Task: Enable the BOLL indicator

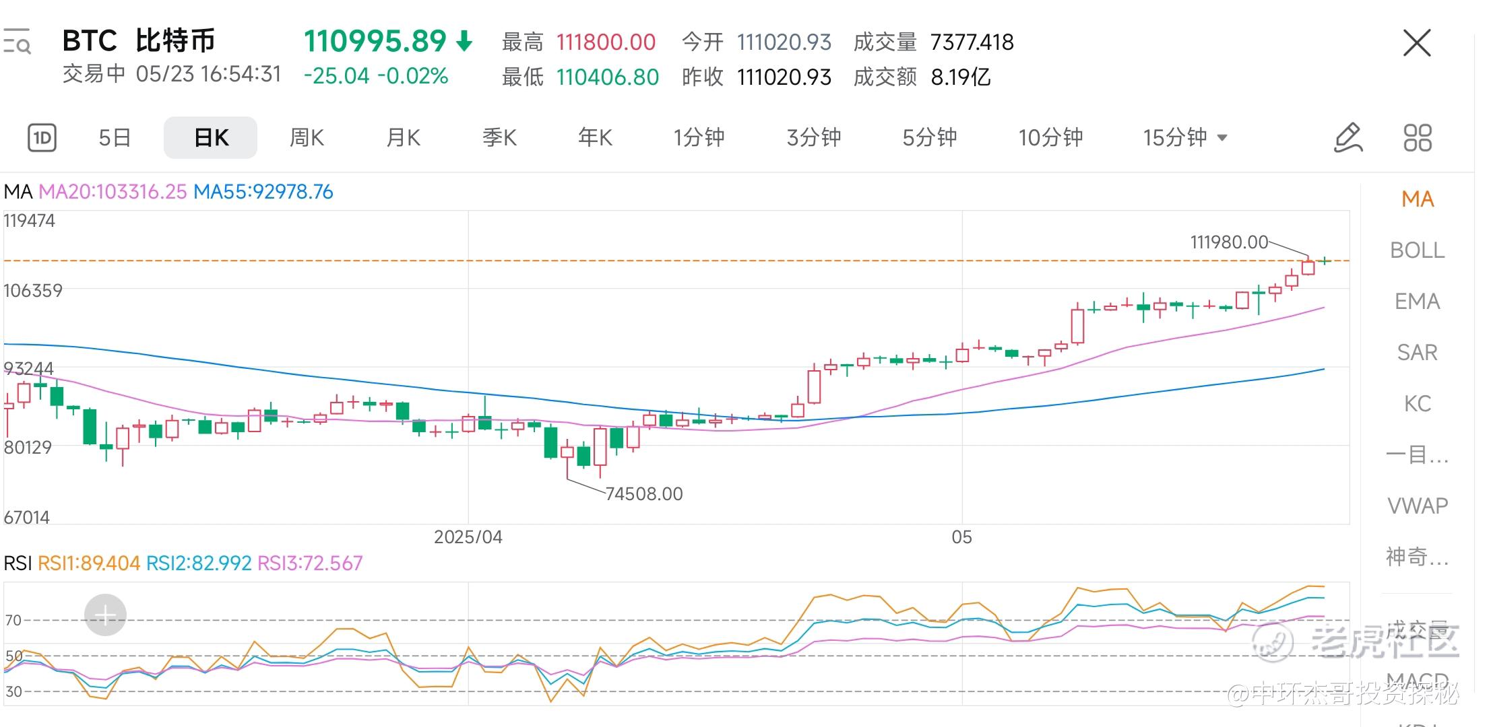Action: click(1417, 250)
